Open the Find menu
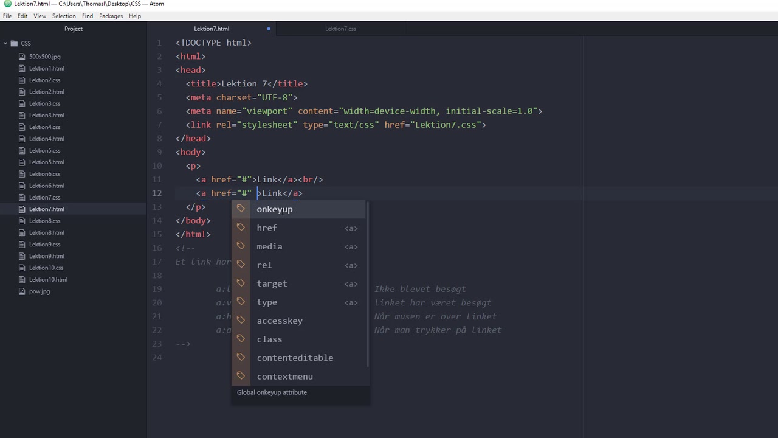Screen dimensions: 778x438 [88, 16]
